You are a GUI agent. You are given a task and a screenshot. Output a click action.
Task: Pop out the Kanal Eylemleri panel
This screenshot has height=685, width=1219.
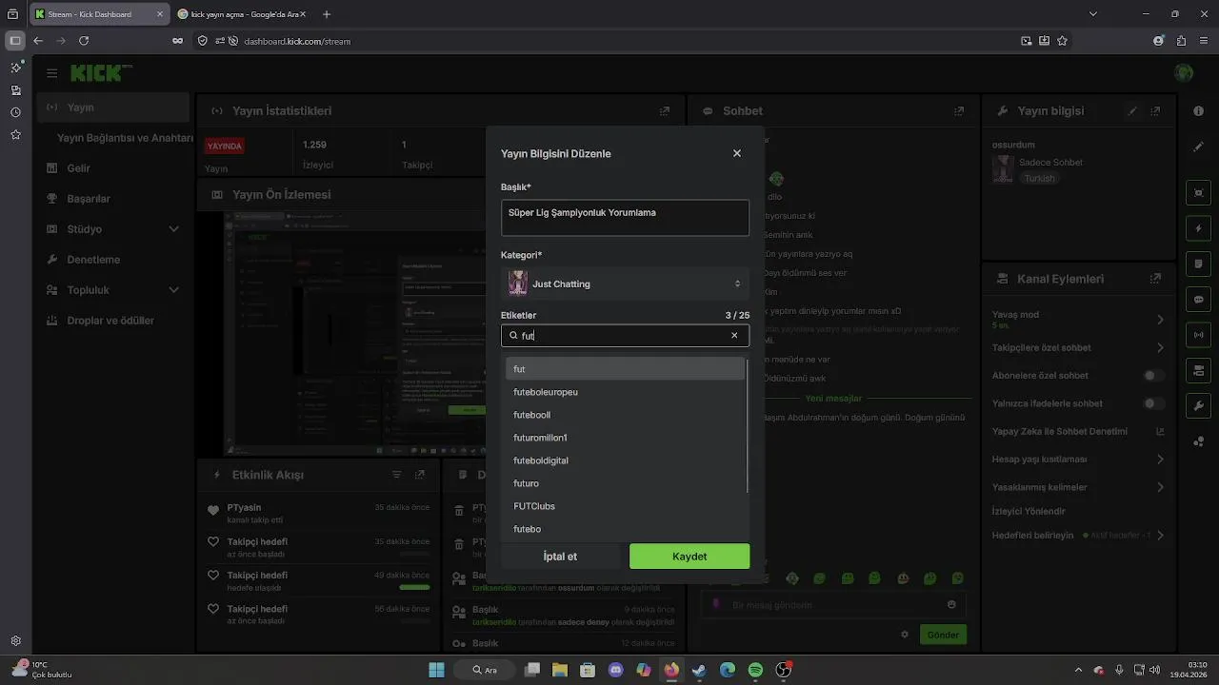1155,279
